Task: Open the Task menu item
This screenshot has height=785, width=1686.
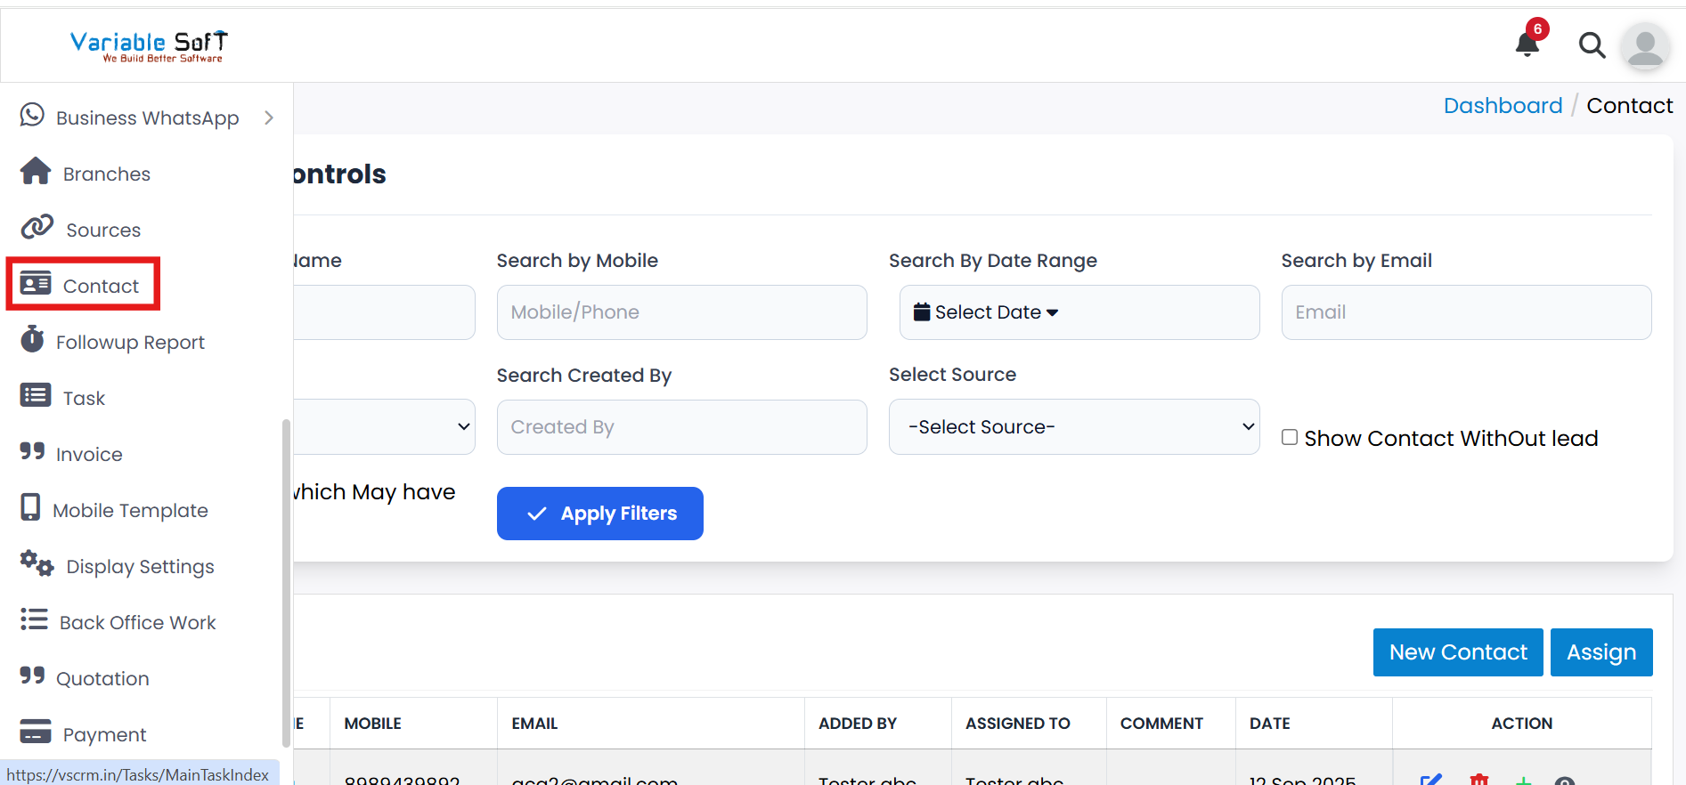Action: pos(84,398)
